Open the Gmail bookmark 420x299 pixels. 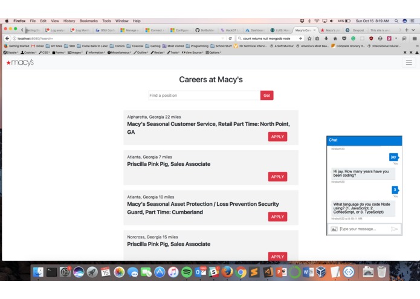coord(37,46)
